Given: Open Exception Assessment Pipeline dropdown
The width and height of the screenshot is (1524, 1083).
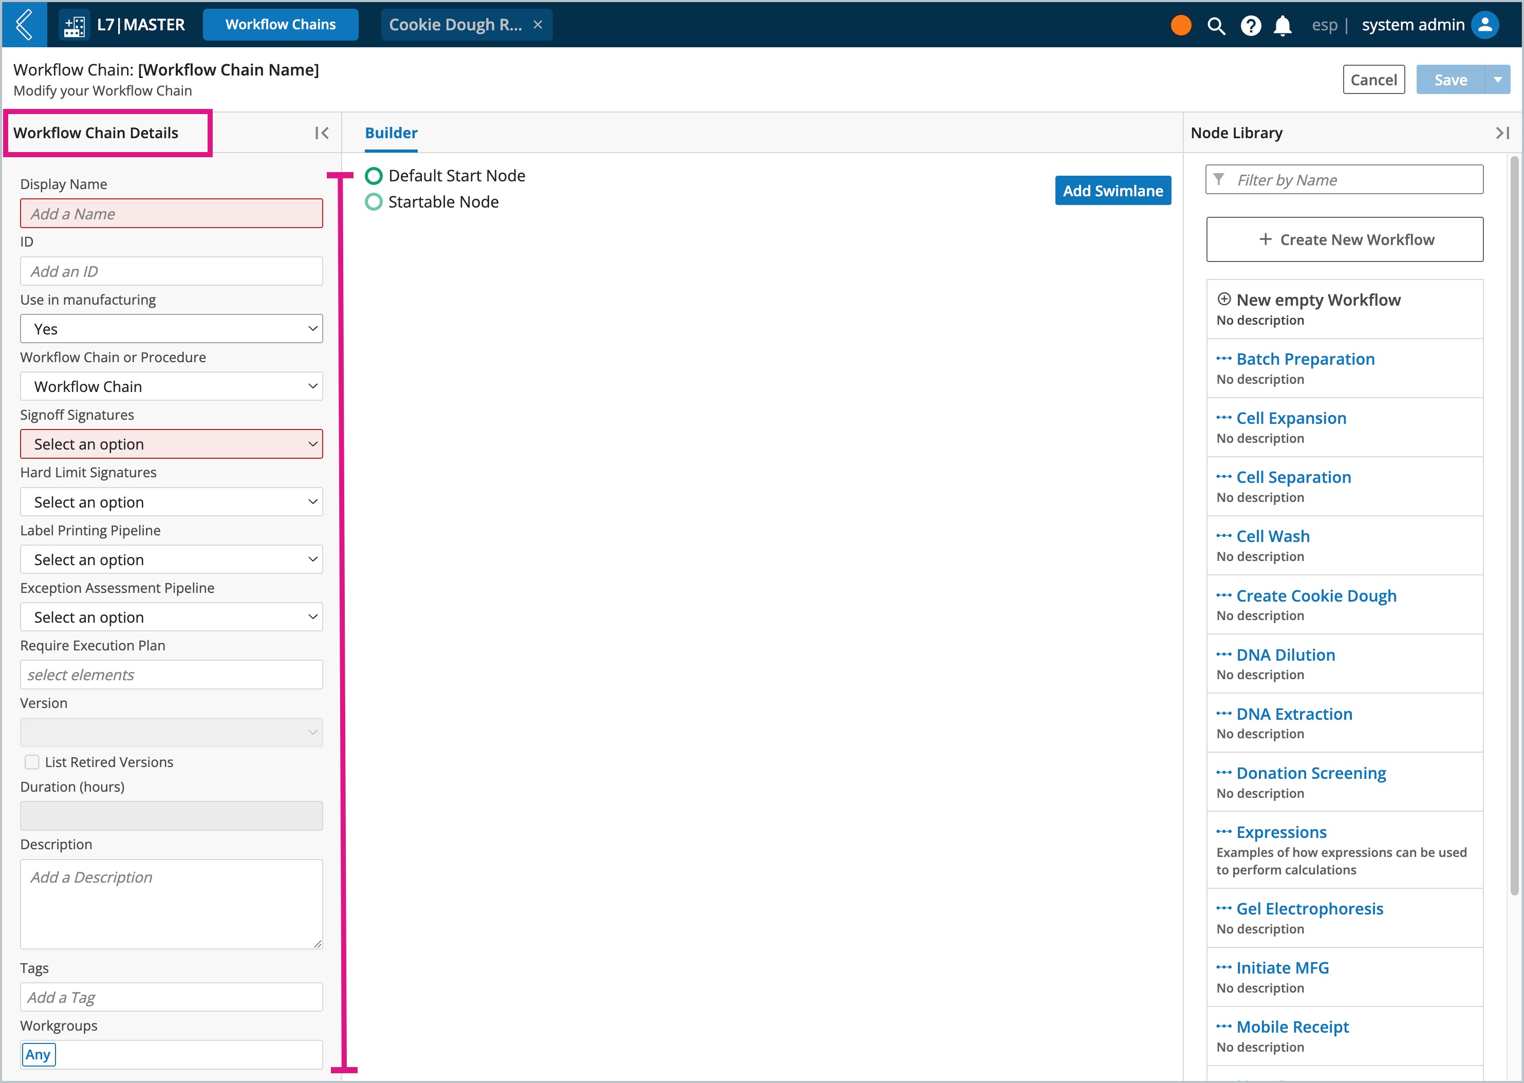Looking at the screenshot, I should [172, 618].
